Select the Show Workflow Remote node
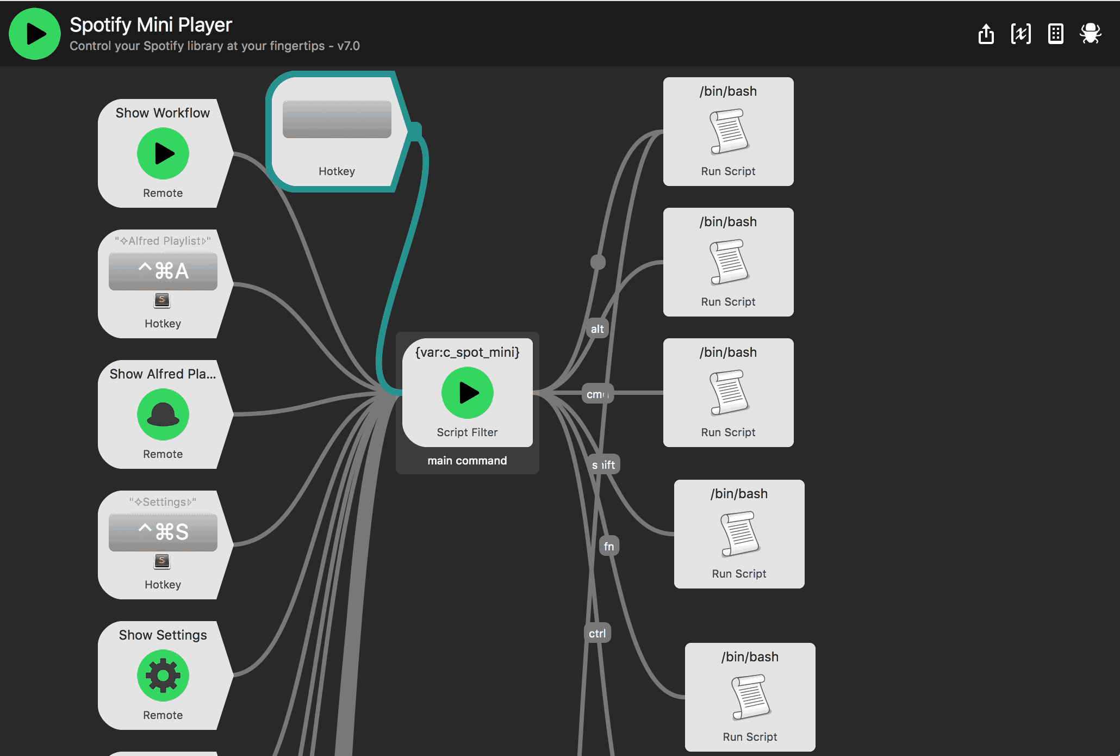Image resolution: width=1120 pixels, height=756 pixels. click(162, 152)
